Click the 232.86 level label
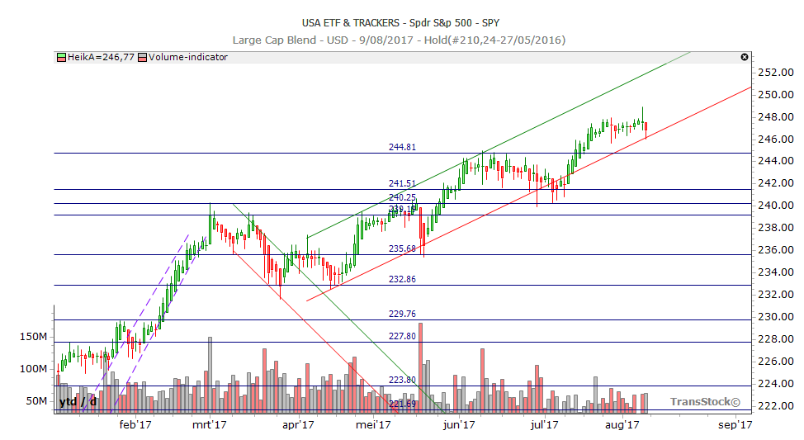This screenshot has height=440, width=804. point(402,280)
